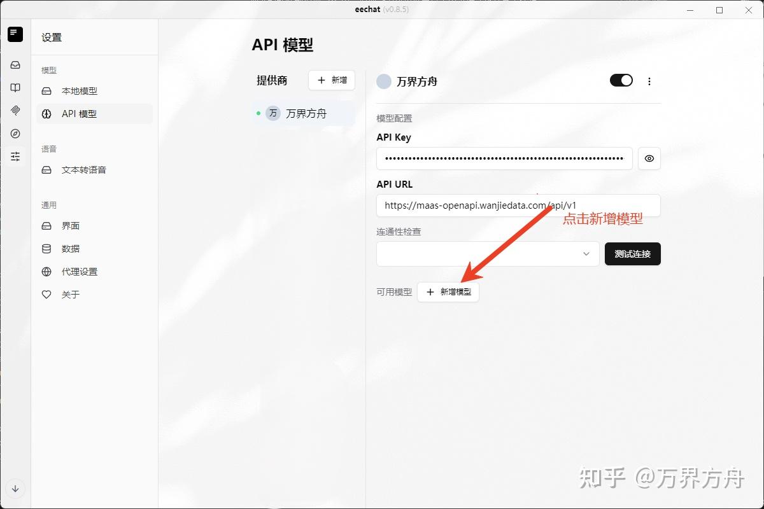Open 关于 page
The width and height of the screenshot is (764, 509).
tap(94, 295)
